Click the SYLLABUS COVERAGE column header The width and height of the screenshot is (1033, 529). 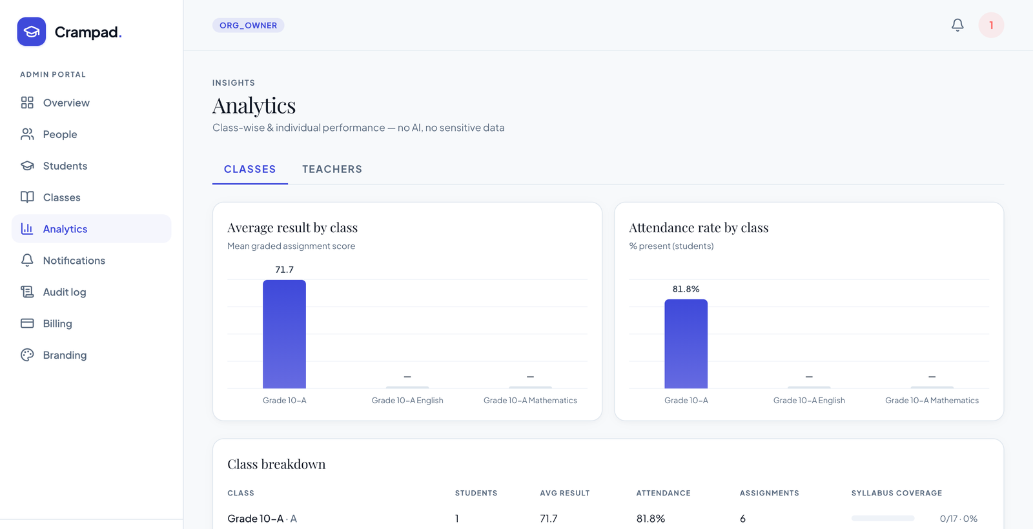click(897, 494)
